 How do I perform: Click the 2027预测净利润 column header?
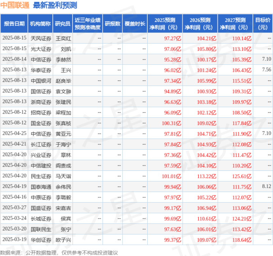coord(235,23)
